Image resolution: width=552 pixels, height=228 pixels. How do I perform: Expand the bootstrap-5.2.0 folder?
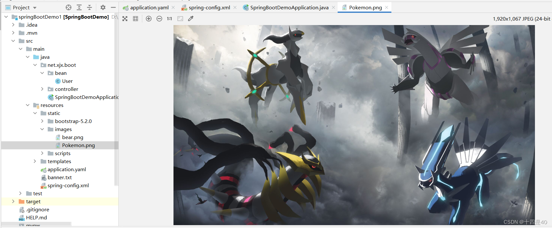pyautogui.click(x=42, y=121)
